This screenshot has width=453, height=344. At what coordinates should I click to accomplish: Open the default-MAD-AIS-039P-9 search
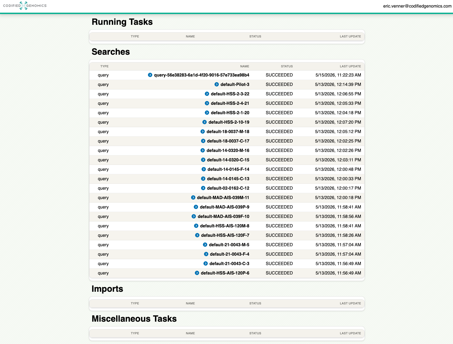(224, 207)
